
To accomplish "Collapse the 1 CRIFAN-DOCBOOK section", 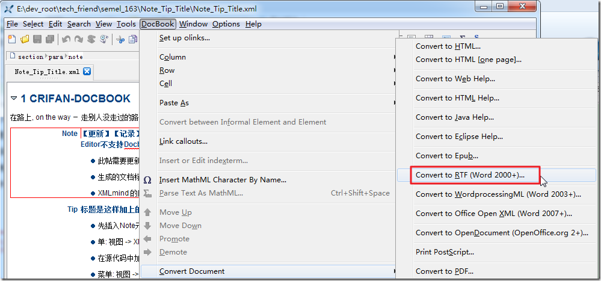I will [14, 98].
